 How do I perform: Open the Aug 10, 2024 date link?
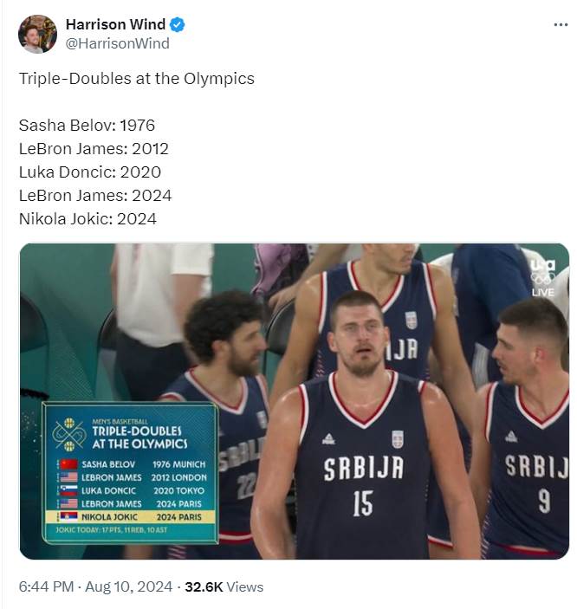pos(128,586)
